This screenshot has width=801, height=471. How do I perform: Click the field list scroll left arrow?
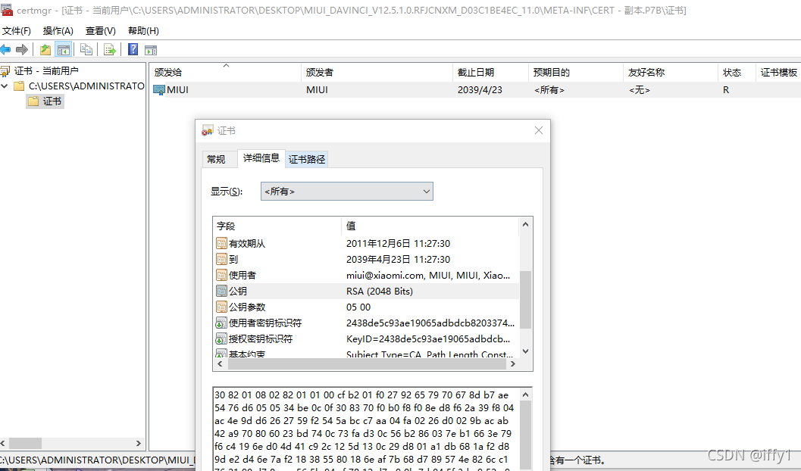click(x=221, y=363)
